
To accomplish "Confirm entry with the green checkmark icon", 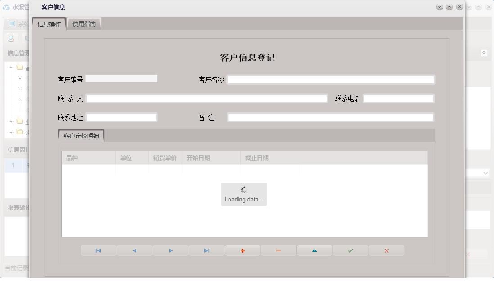I will pos(350,250).
